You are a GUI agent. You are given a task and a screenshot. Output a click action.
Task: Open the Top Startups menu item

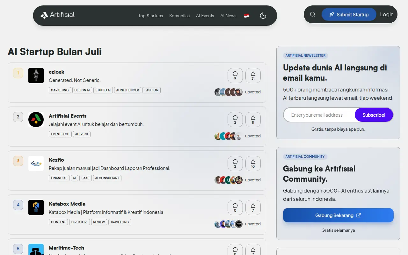150,16
